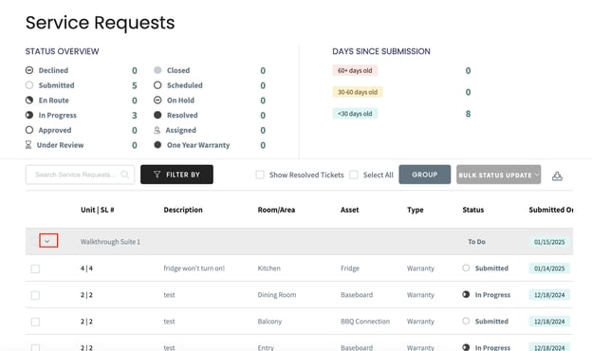Click the In Progress label in Status Overview
Viewport: 592px width, 351px height.
(57, 115)
